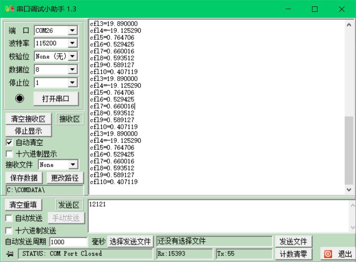Click the 打开串口 button

pyautogui.click(x=56, y=99)
